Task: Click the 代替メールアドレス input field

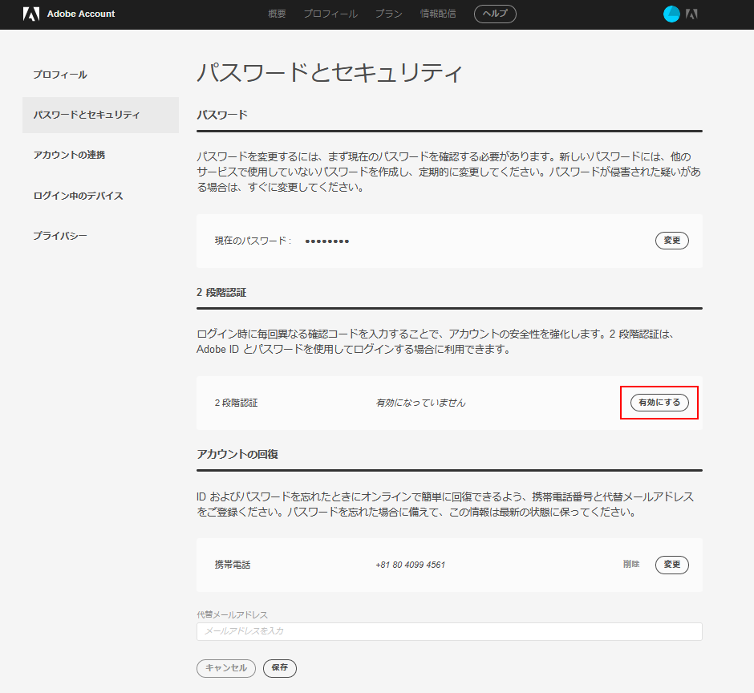Action: point(449,631)
